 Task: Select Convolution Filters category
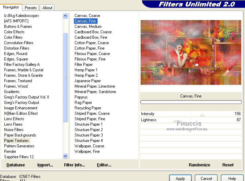tap(19, 43)
